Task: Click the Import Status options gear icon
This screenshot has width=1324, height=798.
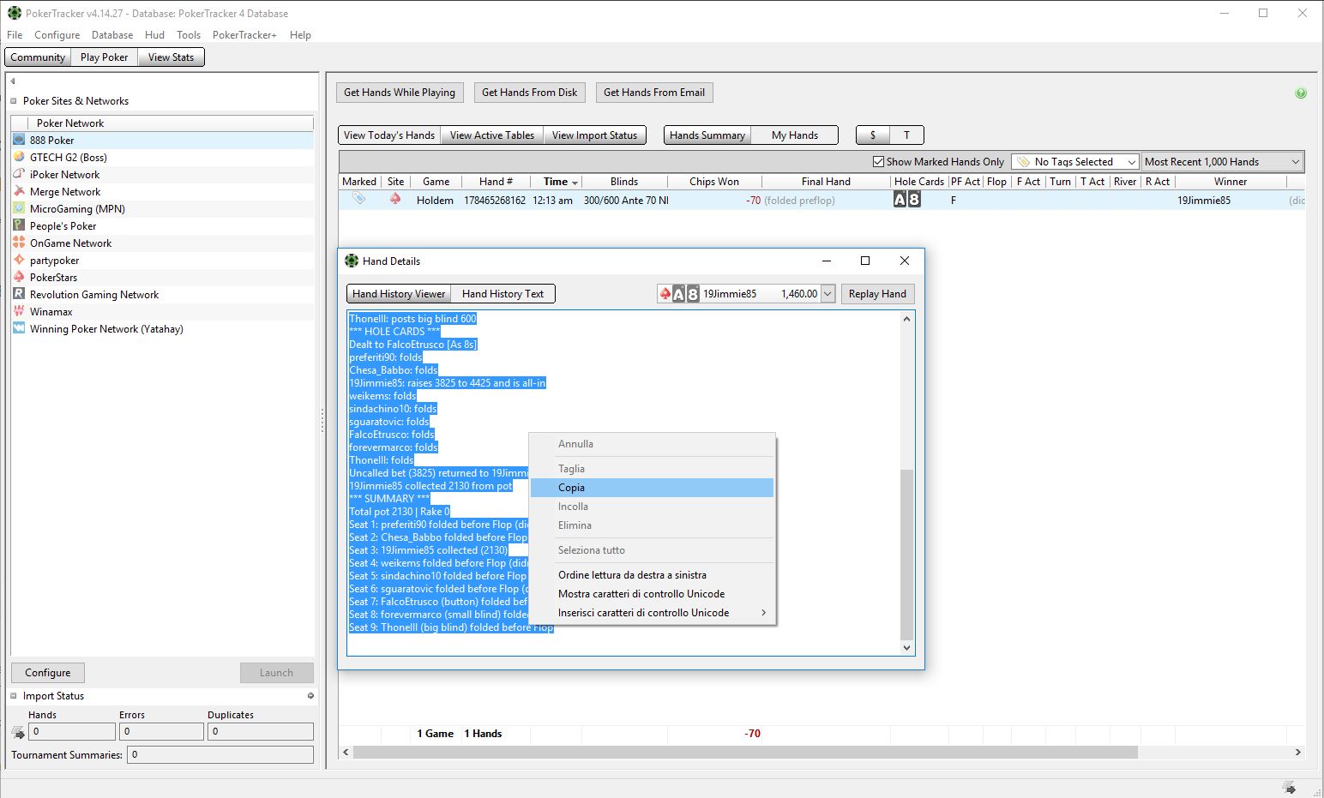Action: coord(310,696)
